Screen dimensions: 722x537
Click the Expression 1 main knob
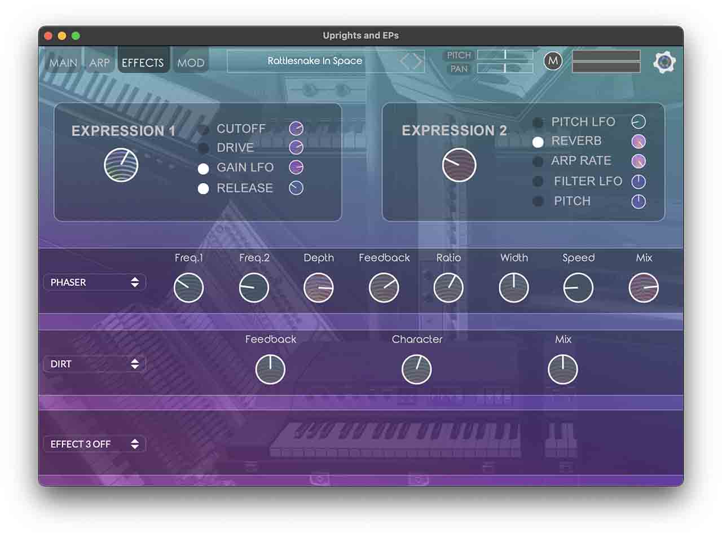click(x=121, y=165)
